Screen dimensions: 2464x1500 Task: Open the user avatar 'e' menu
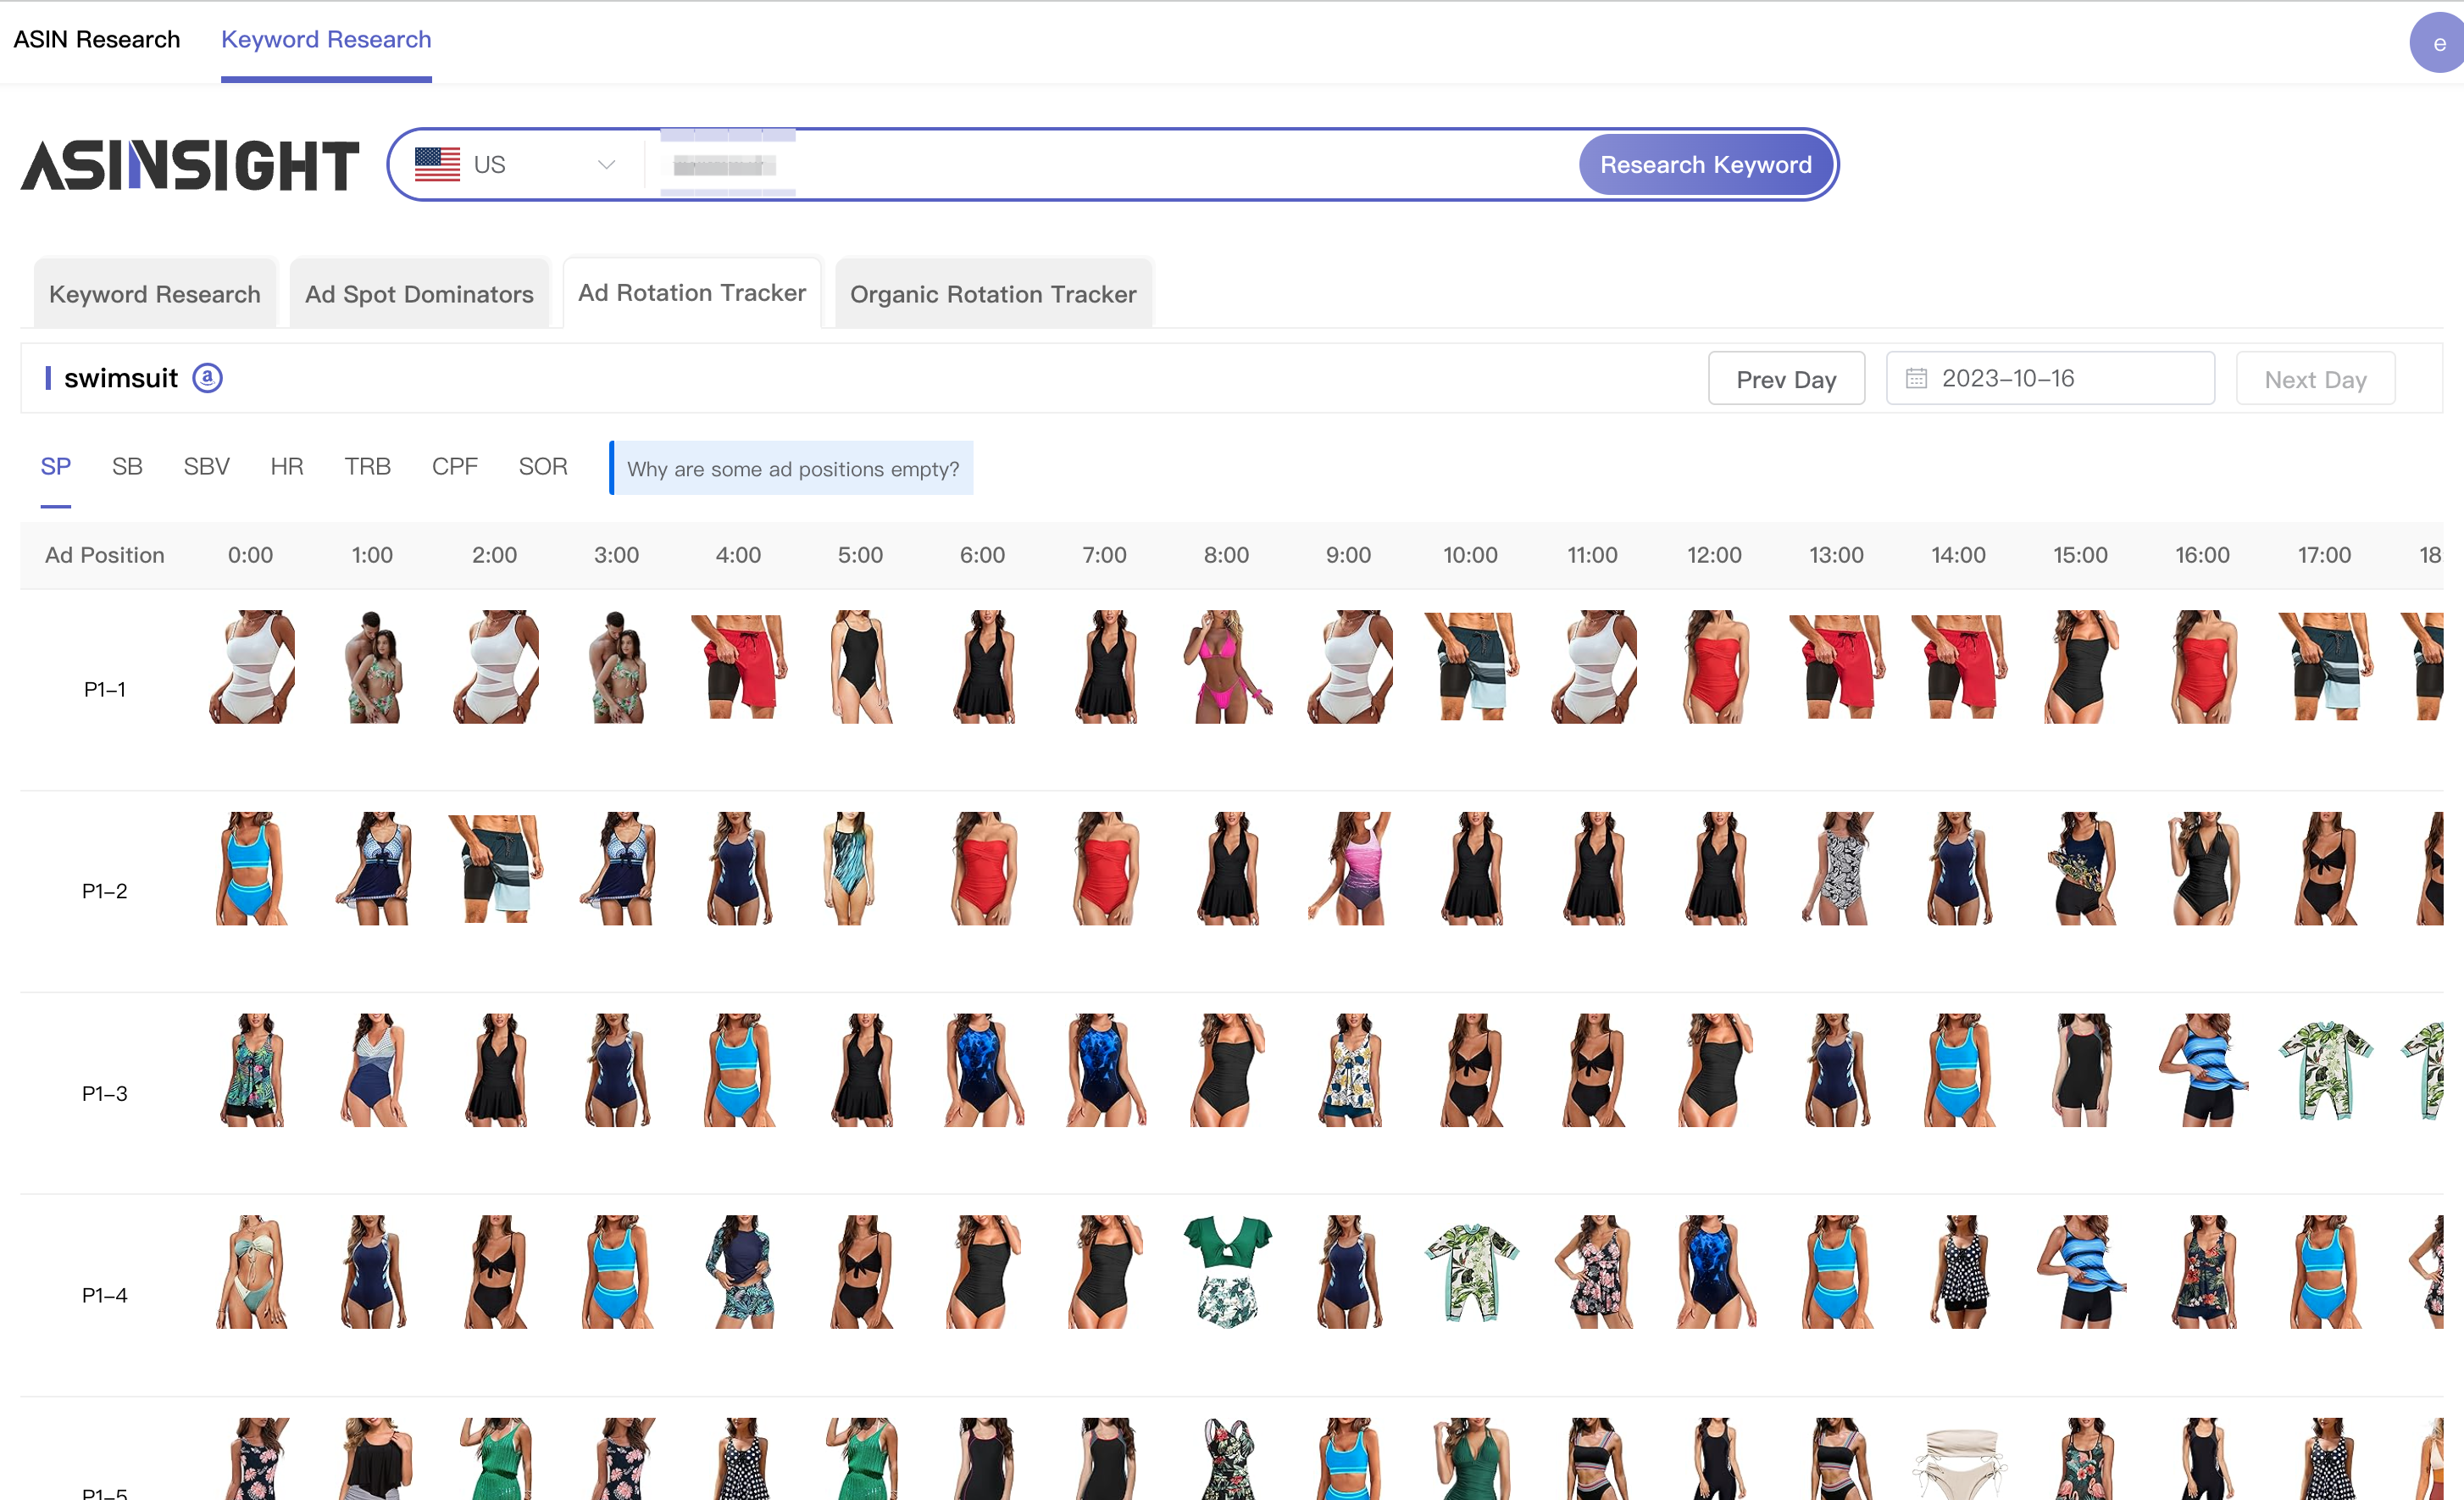(2438, 43)
